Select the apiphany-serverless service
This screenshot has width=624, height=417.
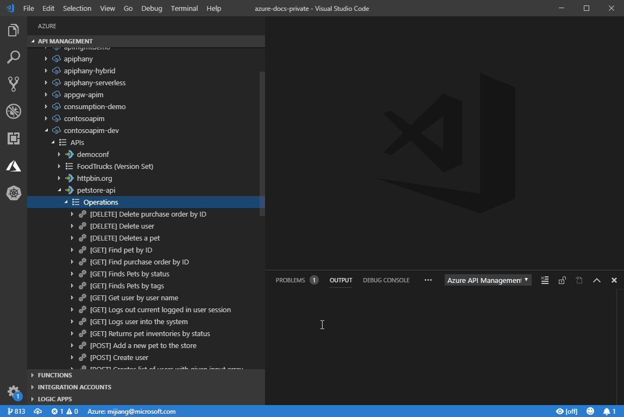click(x=94, y=83)
